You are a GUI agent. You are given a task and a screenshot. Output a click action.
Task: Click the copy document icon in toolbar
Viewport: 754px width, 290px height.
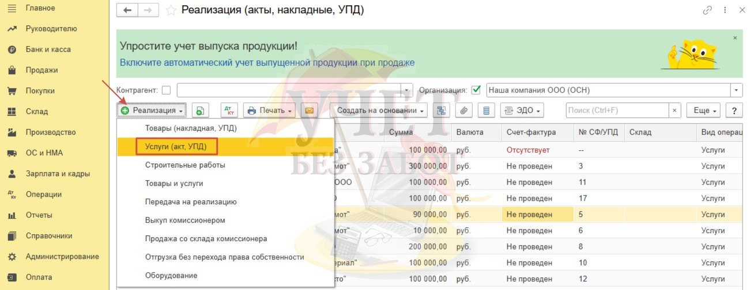tap(200, 110)
